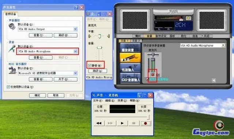The image size is (234, 139).
Task: Click the stop button in sound recorder
Action: tap(134, 123)
